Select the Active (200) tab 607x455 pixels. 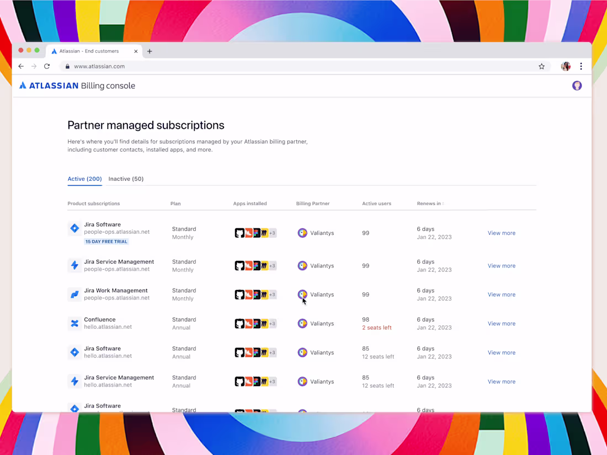84,179
